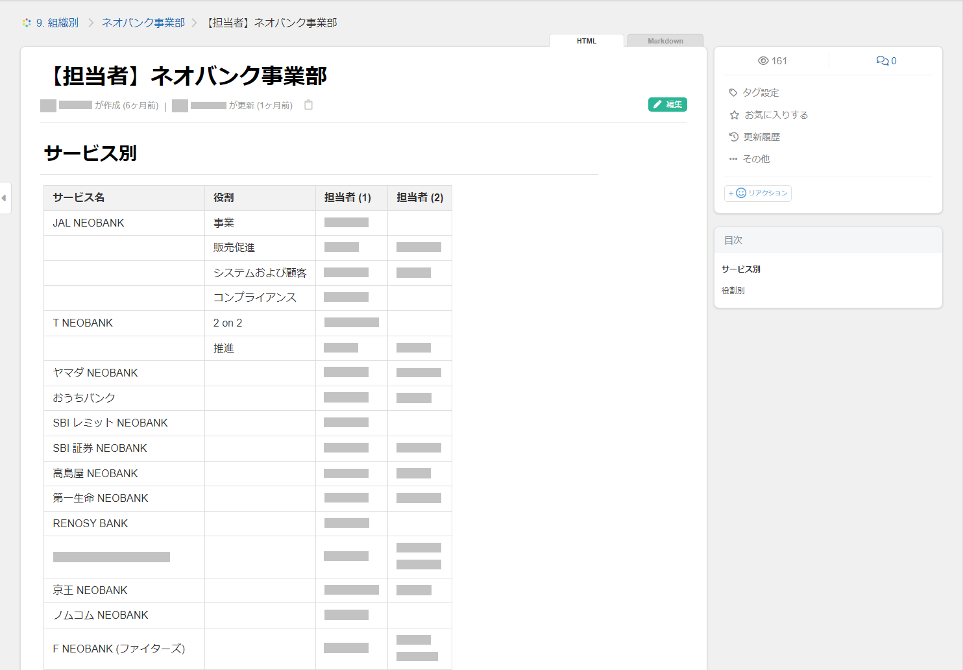
Task: Click the サービス名 column header
Action: (124, 198)
